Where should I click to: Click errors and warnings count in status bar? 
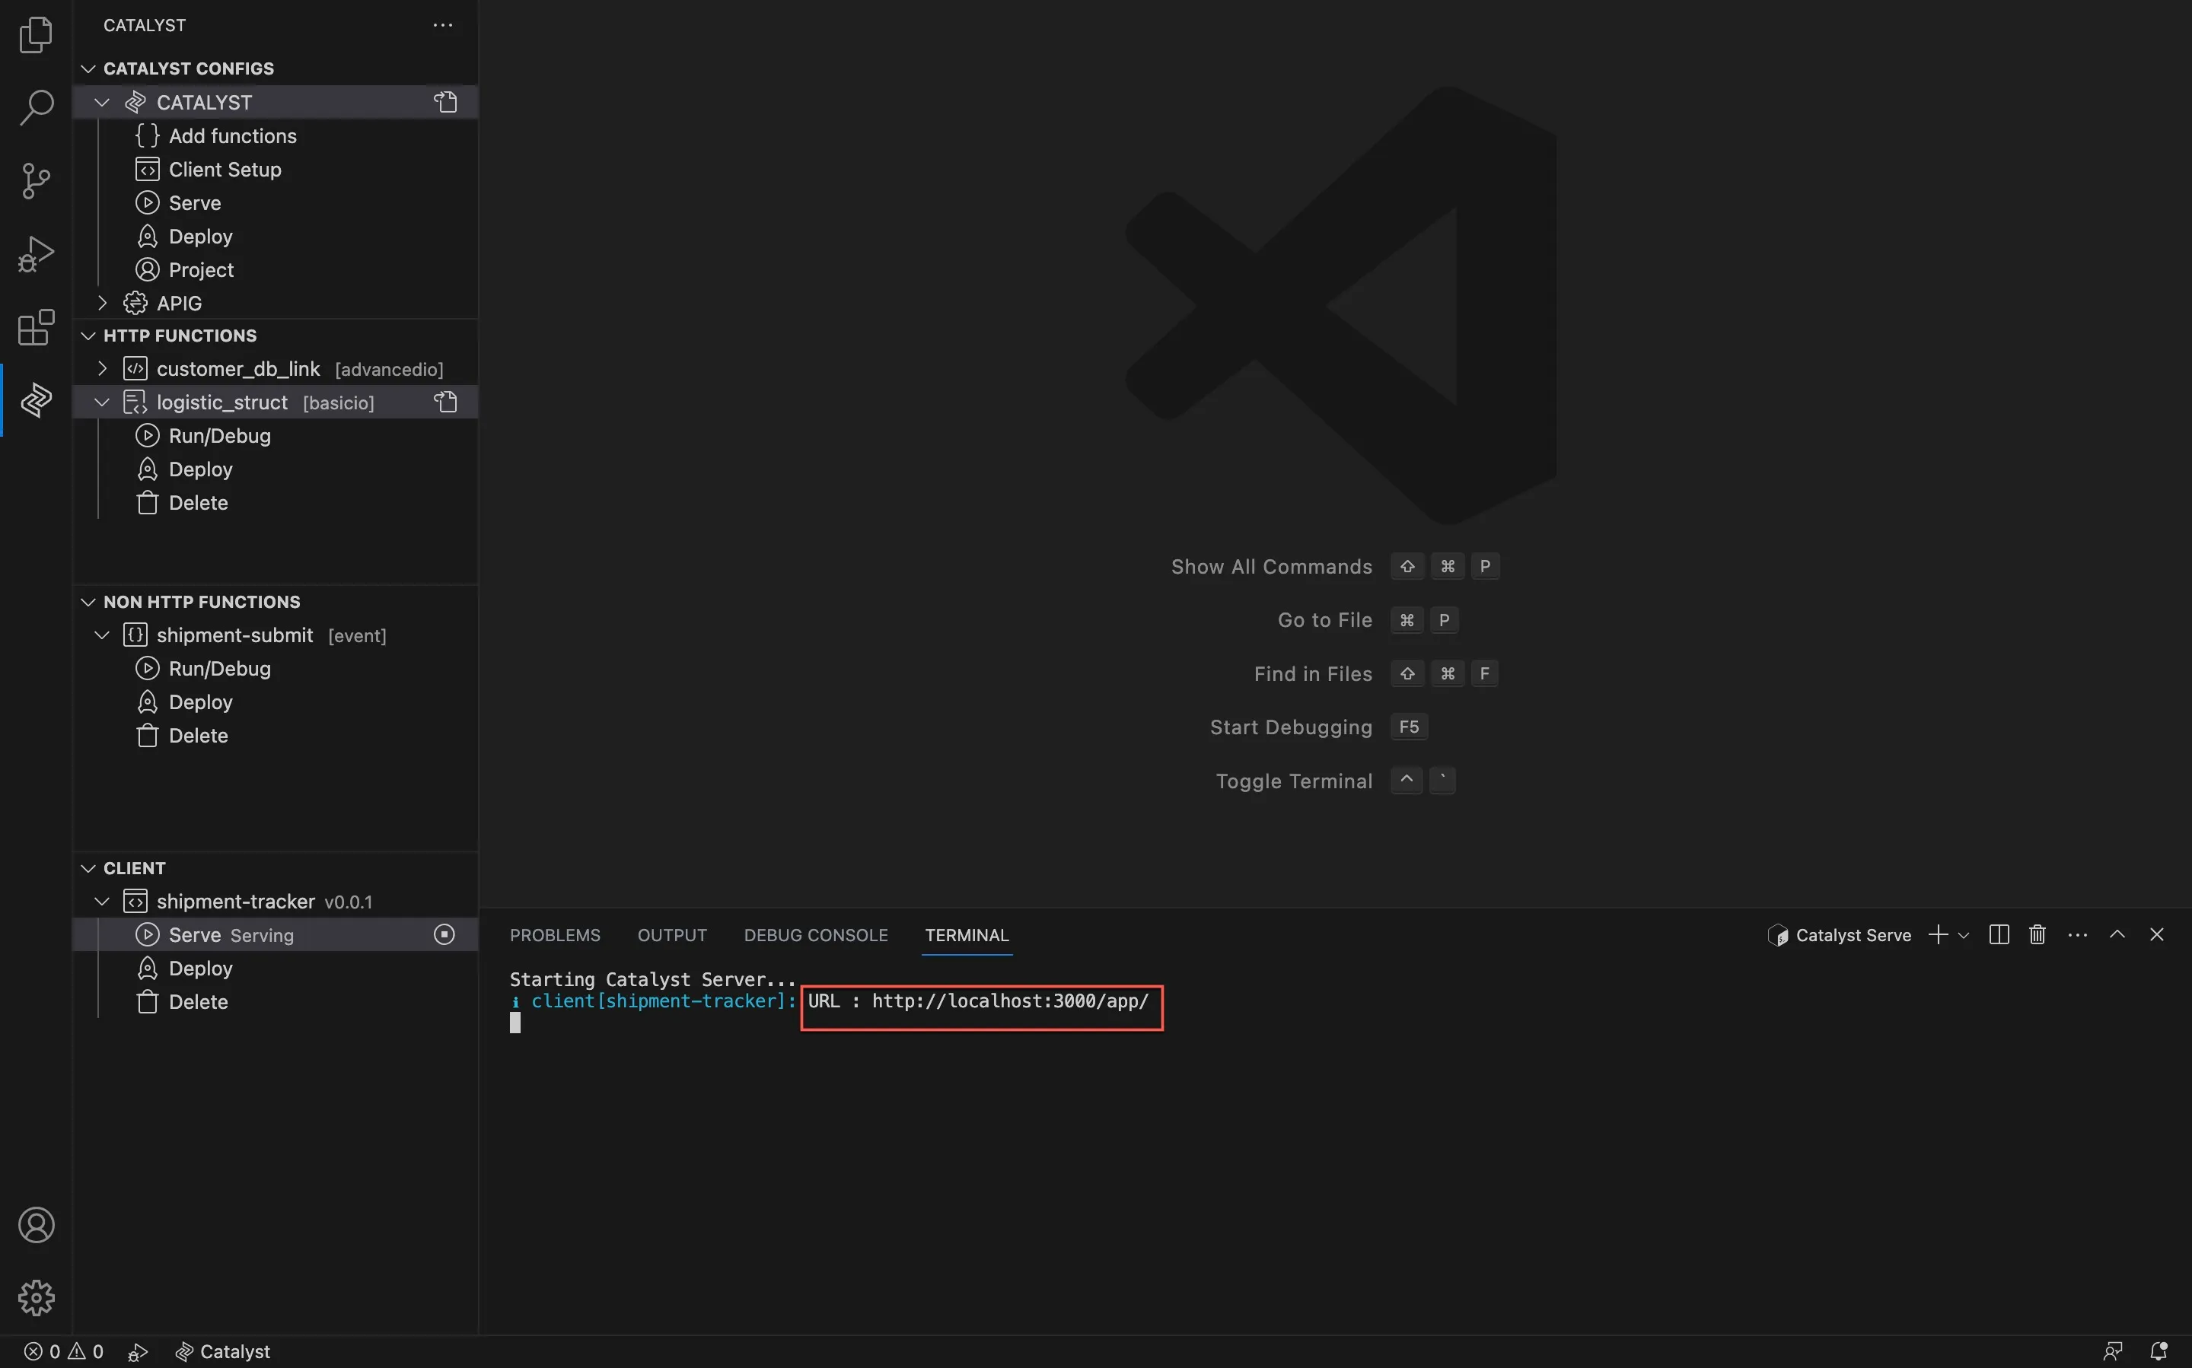point(63,1351)
